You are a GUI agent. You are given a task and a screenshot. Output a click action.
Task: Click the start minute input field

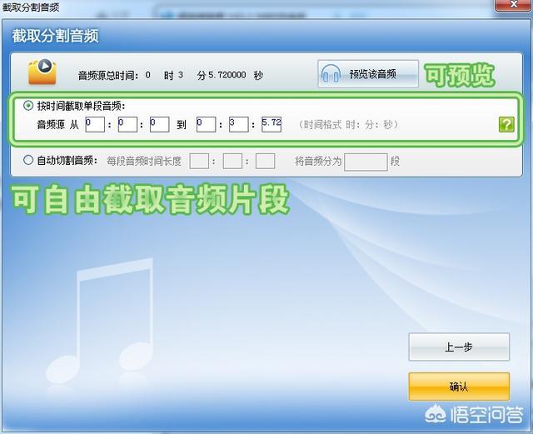[x=127, y=124]
